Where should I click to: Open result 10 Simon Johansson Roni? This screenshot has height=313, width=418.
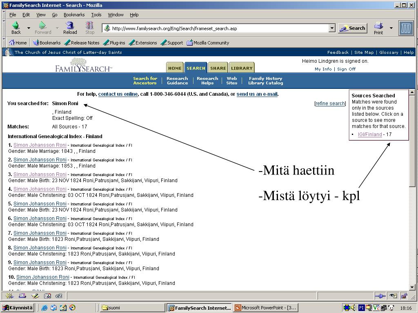click(x=42, y=277)
